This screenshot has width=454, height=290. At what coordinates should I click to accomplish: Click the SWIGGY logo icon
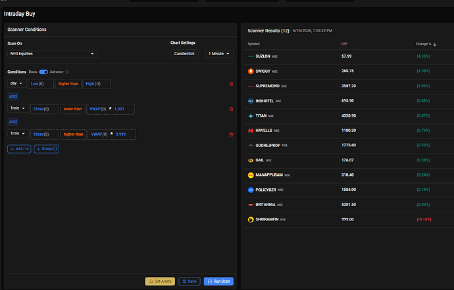251,71
